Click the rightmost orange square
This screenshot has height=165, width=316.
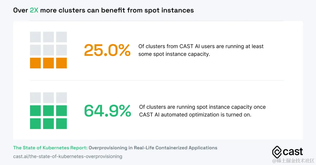pyautogui.click(x=61, y=63)
